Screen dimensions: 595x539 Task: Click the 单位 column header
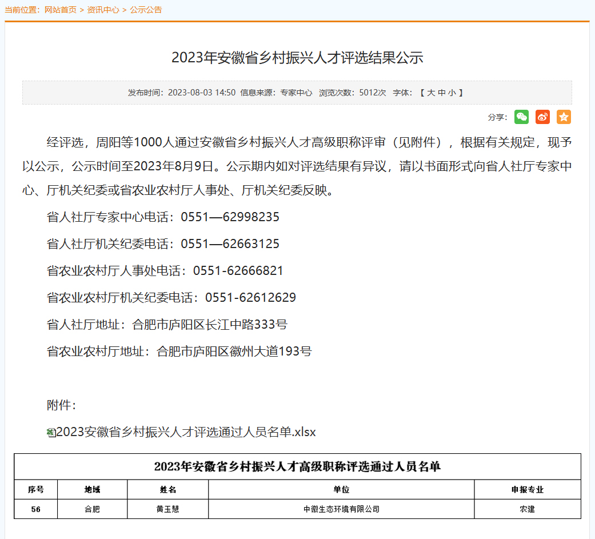click(x=341, y=490)
